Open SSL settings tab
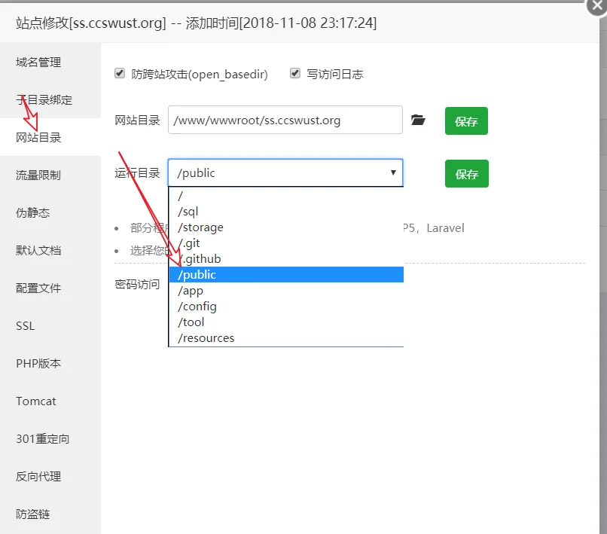607x534 pixels. [x=50, y=325]
